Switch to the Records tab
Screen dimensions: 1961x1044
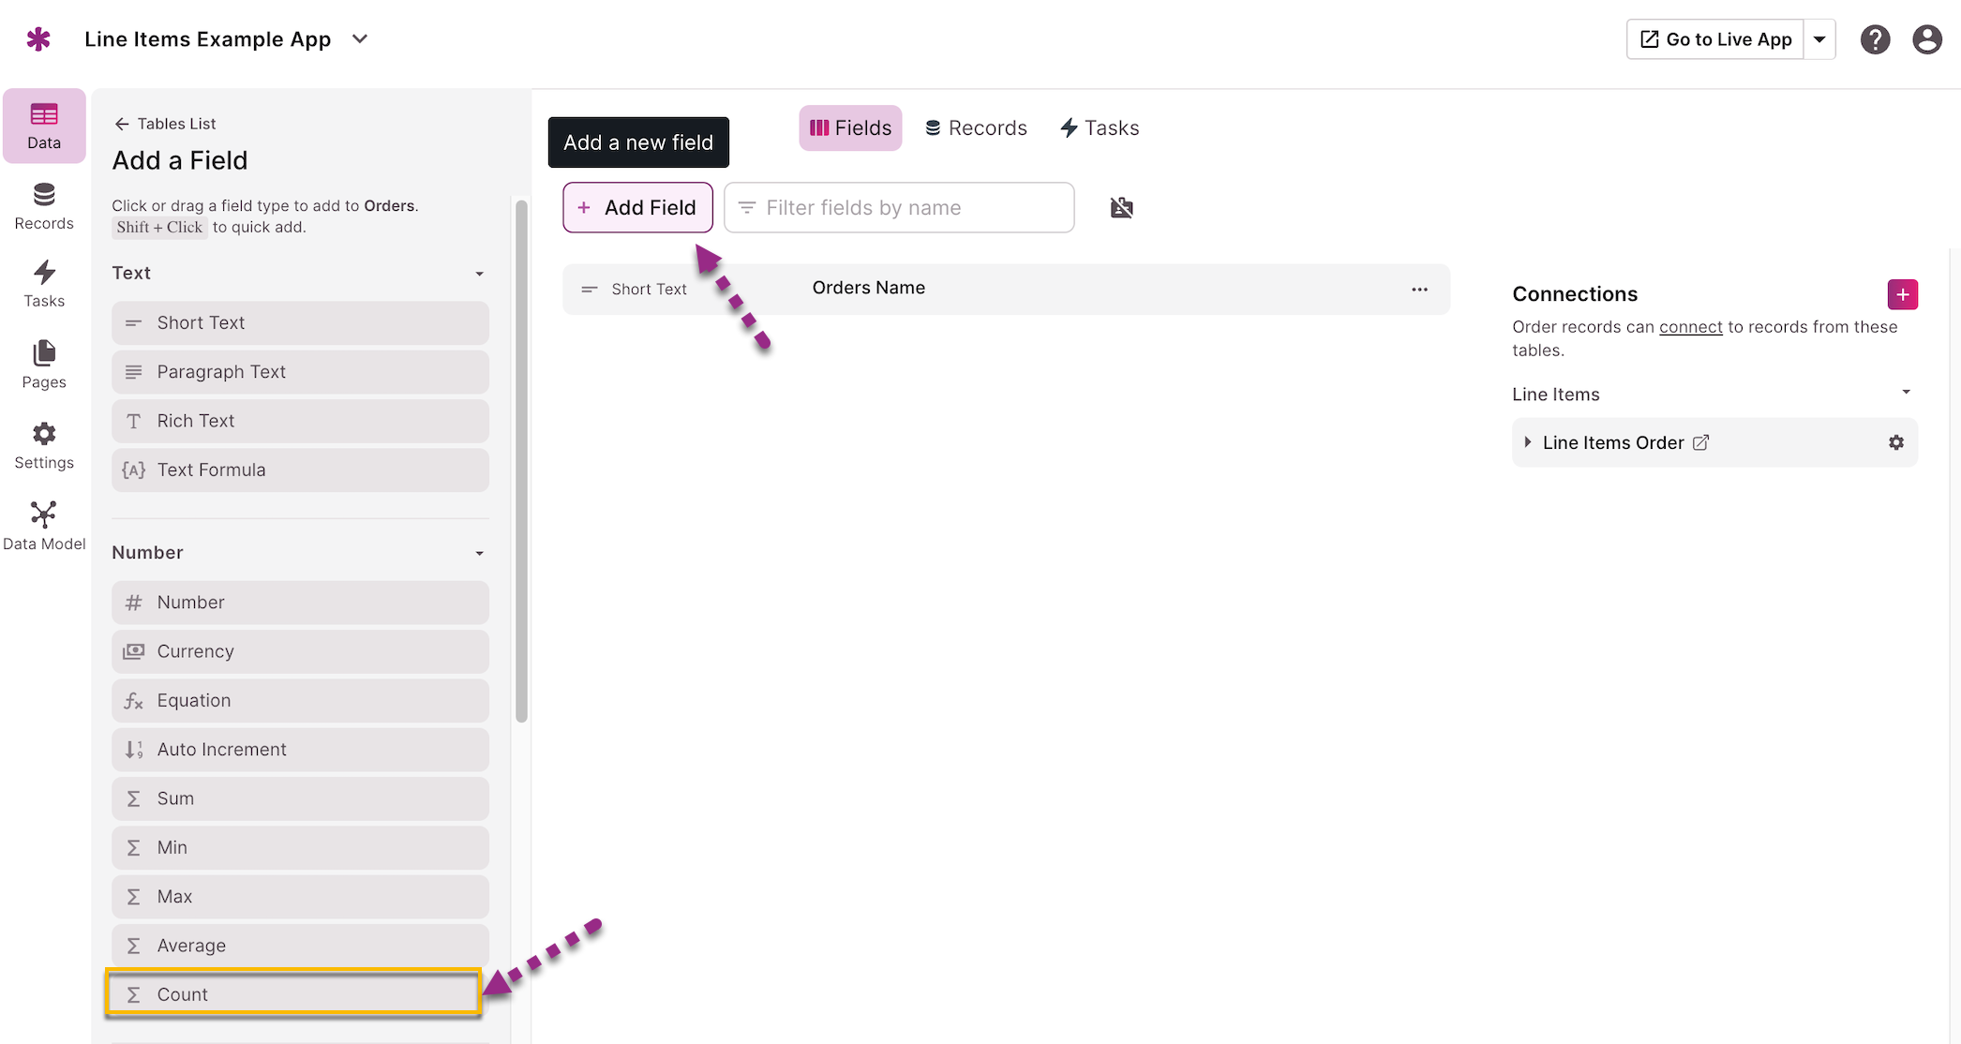click(x=976, y=128)
